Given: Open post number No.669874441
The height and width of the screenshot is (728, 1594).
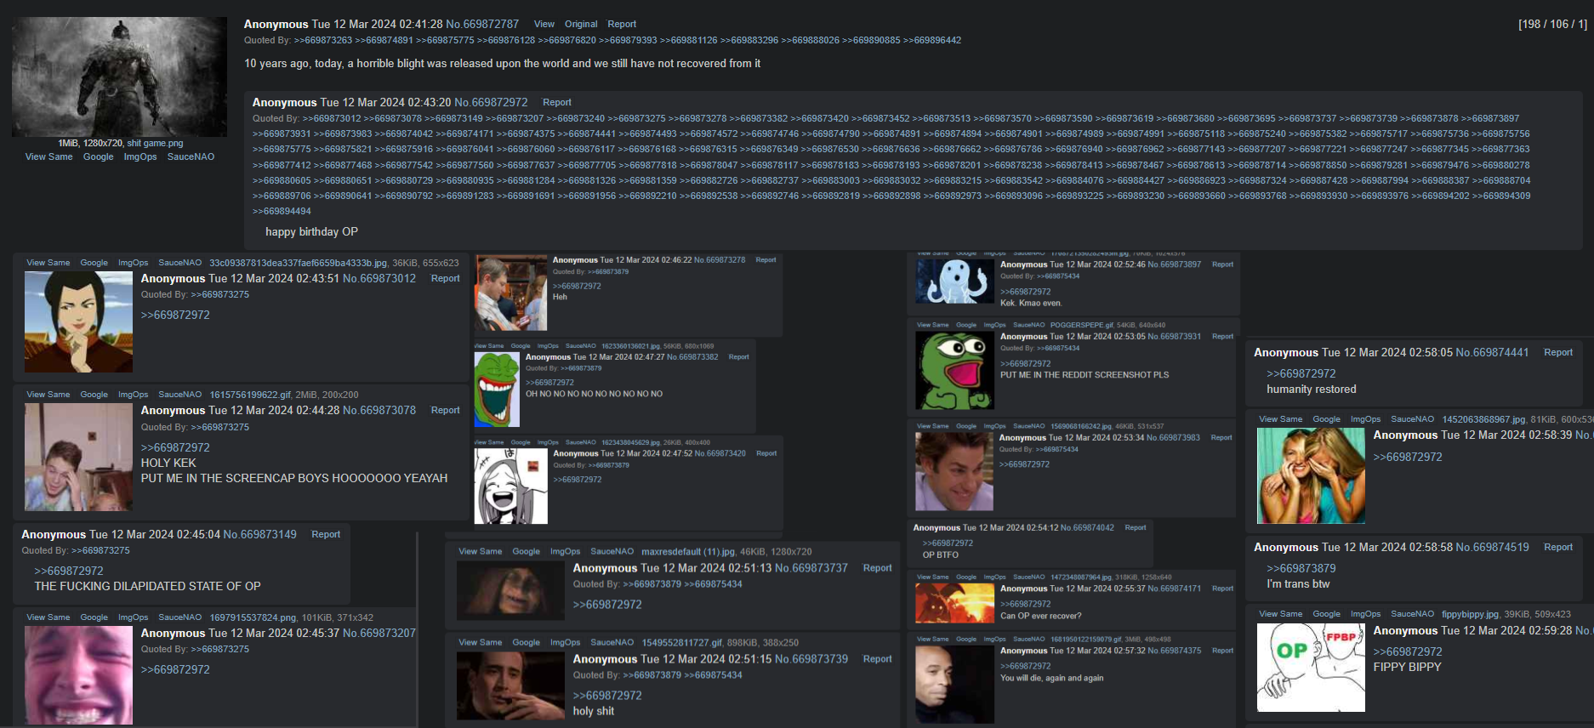Looking at the screenshot, I should pyautogui.click(x=1493, y=352).
